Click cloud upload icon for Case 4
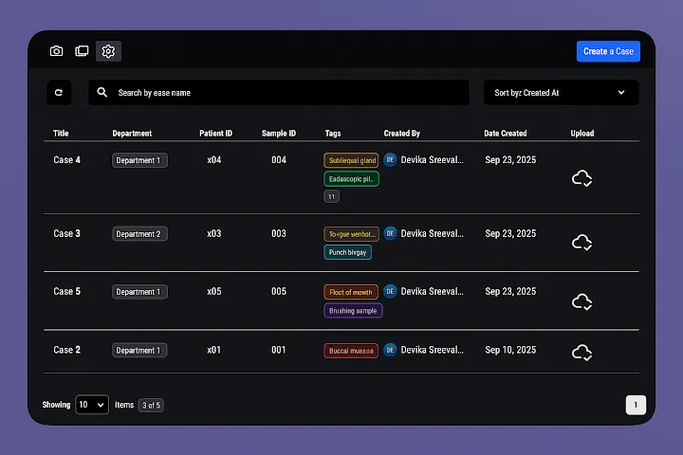Viewport: 683px width, 455px height. click(x=581, y=178)
